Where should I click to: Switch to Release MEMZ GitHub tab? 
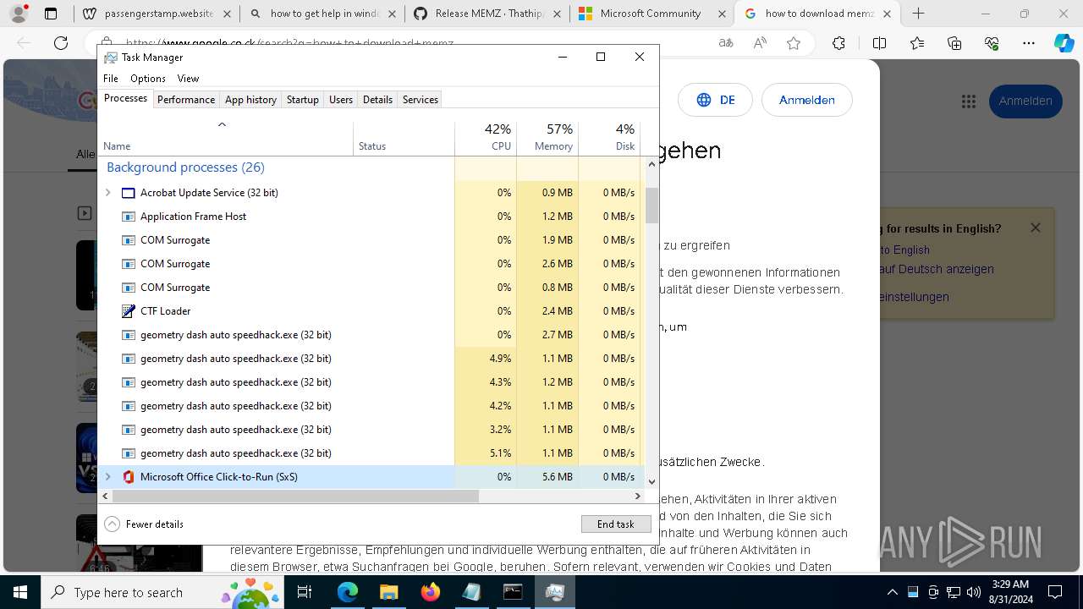487,14
